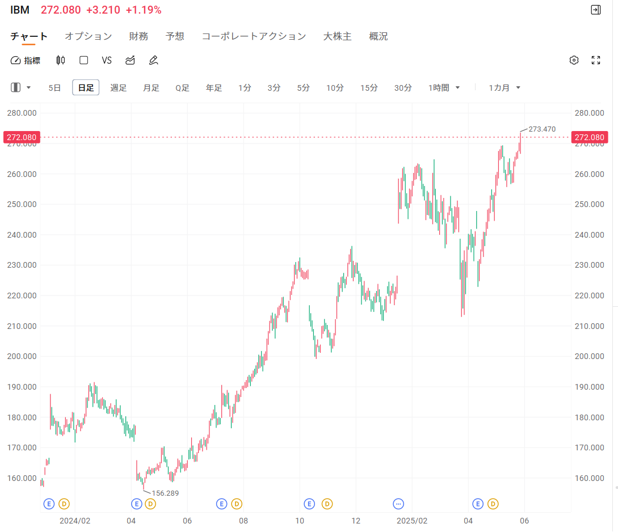Screen dimensions: 618x532
Task: Open the VS stock comparison tool
Action: (107, 60)
